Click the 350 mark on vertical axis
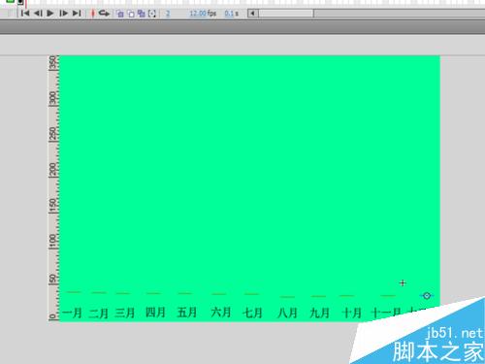The height and width of the screenshot is (364, 485). pos(52,62)
